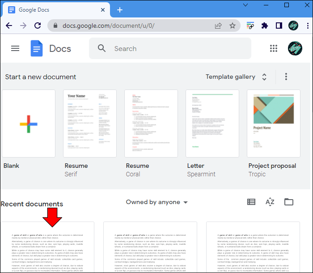Open the Owned by anyone filter

tap(156, 202)
